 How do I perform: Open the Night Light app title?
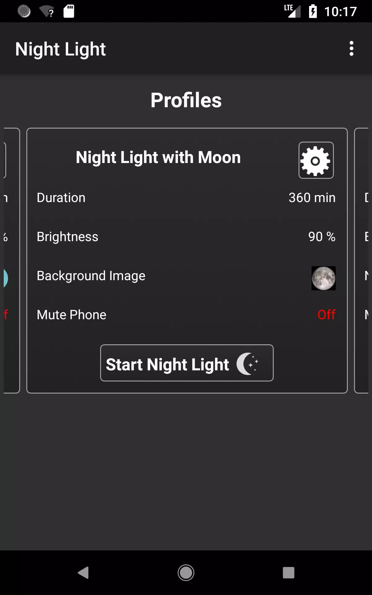(61, 49)
